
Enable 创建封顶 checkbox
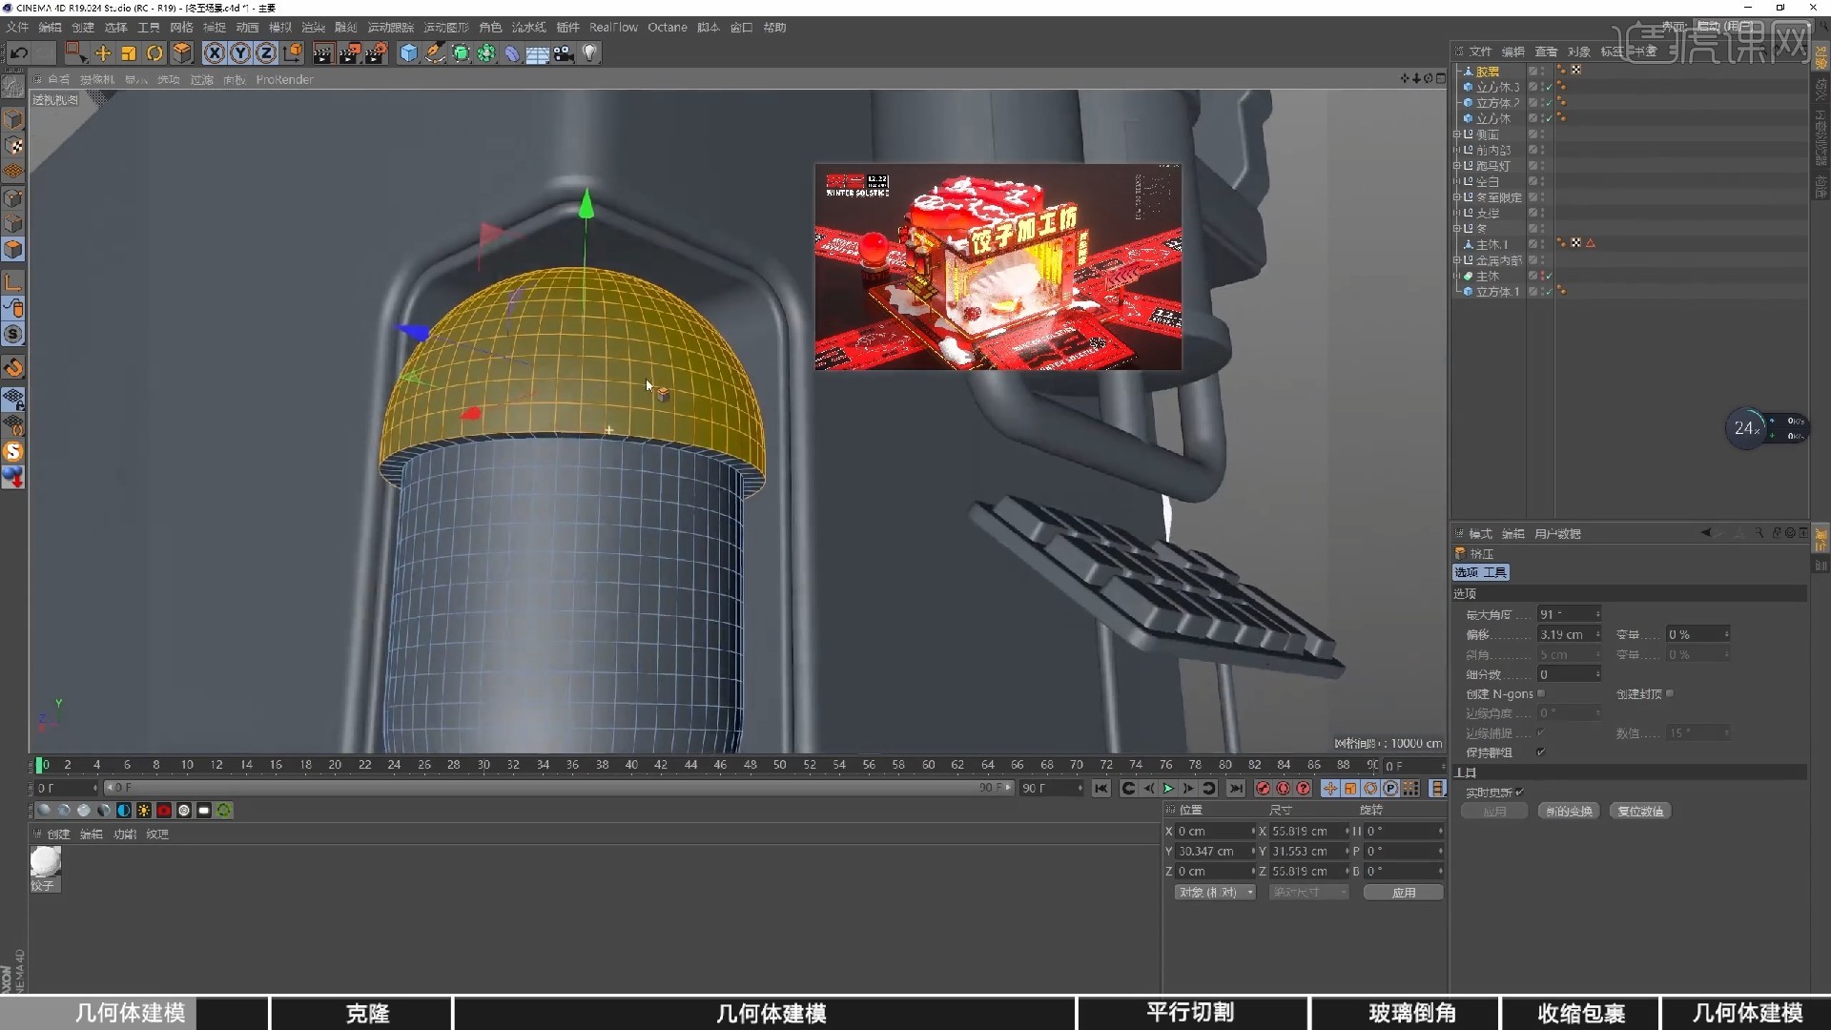1670,693
